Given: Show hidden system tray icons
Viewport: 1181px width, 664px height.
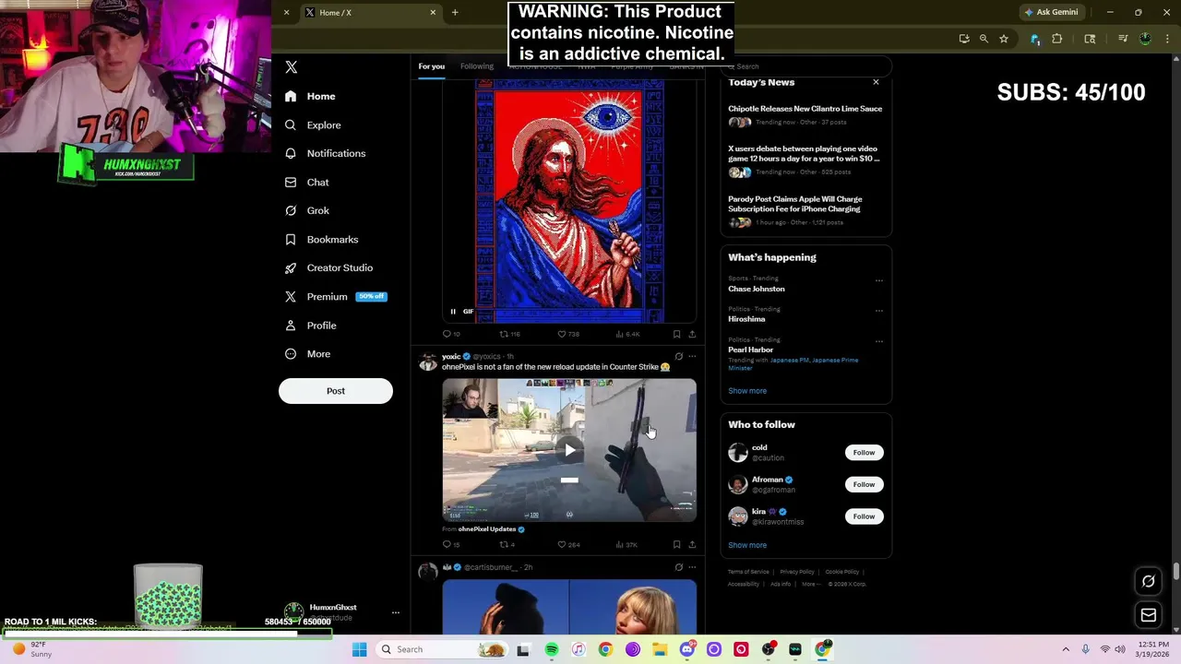Looking at the screenshot, I should (1066, 649).
